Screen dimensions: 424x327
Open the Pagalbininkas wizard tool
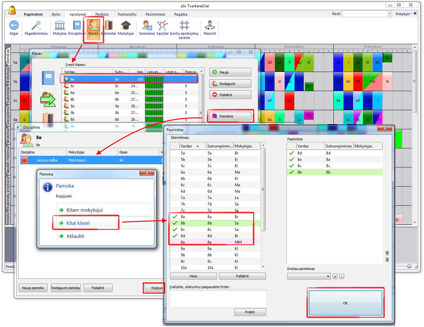(x=36, y=25)
